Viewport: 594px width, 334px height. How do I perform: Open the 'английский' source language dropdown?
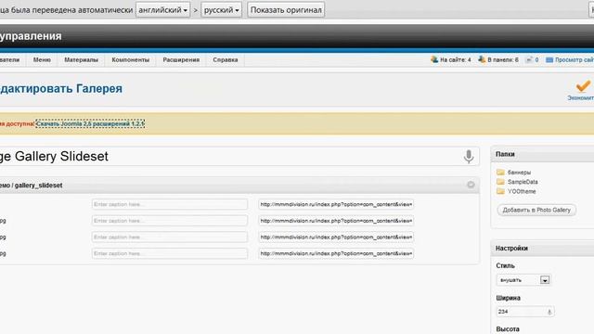click(163, 10)
